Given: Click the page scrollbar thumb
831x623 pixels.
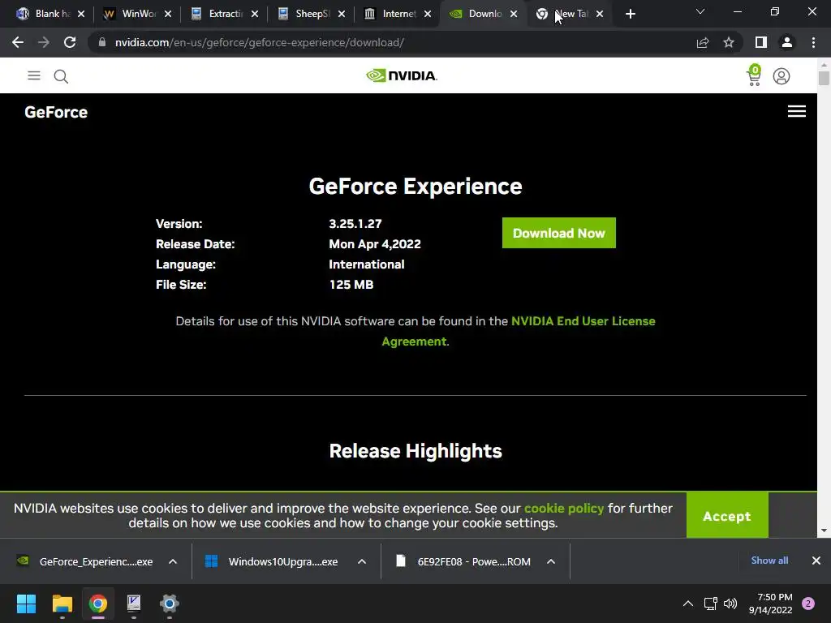Looking at the screenshot, I should pos(823,78).
